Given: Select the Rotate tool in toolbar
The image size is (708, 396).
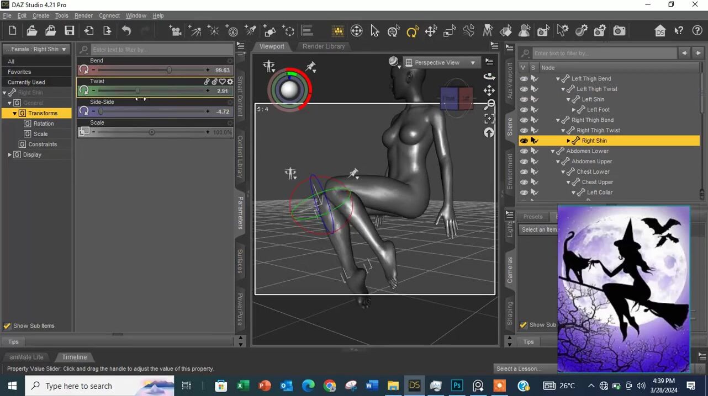Looking at the screenshot, I should click(412, 31).
